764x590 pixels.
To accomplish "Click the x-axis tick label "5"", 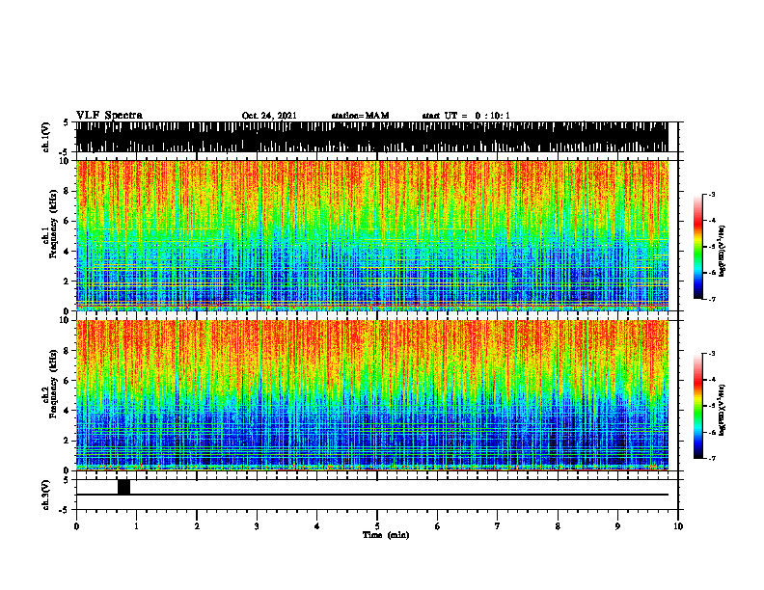I will tap(377, 526).
